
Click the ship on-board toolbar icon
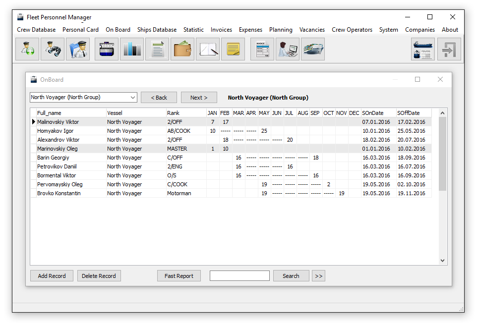(107, 49)
